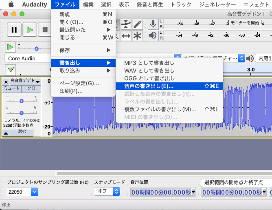Select the Draw pencil tool
This screenshot has height=210, width=272.
pos(137,24)
